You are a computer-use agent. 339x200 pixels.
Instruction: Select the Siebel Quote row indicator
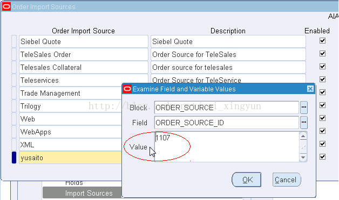(x=14, y=41)
